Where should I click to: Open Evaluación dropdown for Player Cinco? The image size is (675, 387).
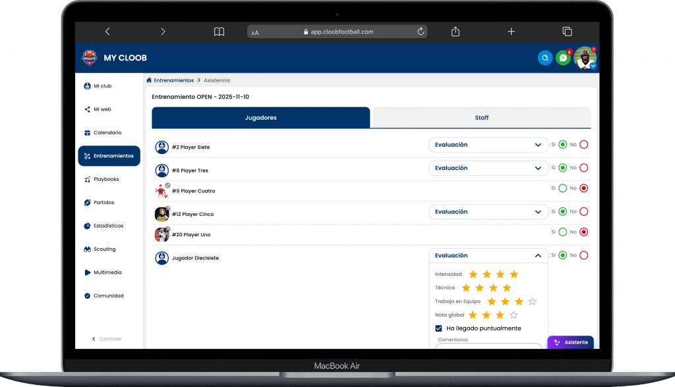click(488, 212)
